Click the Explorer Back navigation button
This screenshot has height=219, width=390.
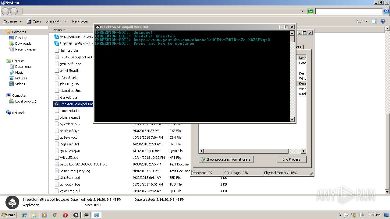5,12
